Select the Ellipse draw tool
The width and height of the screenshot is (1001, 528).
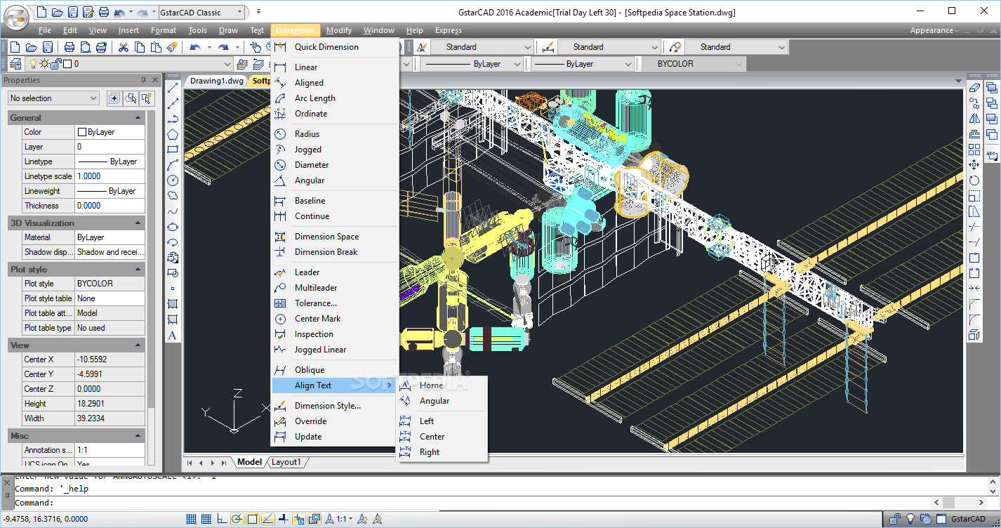[173, 227]
